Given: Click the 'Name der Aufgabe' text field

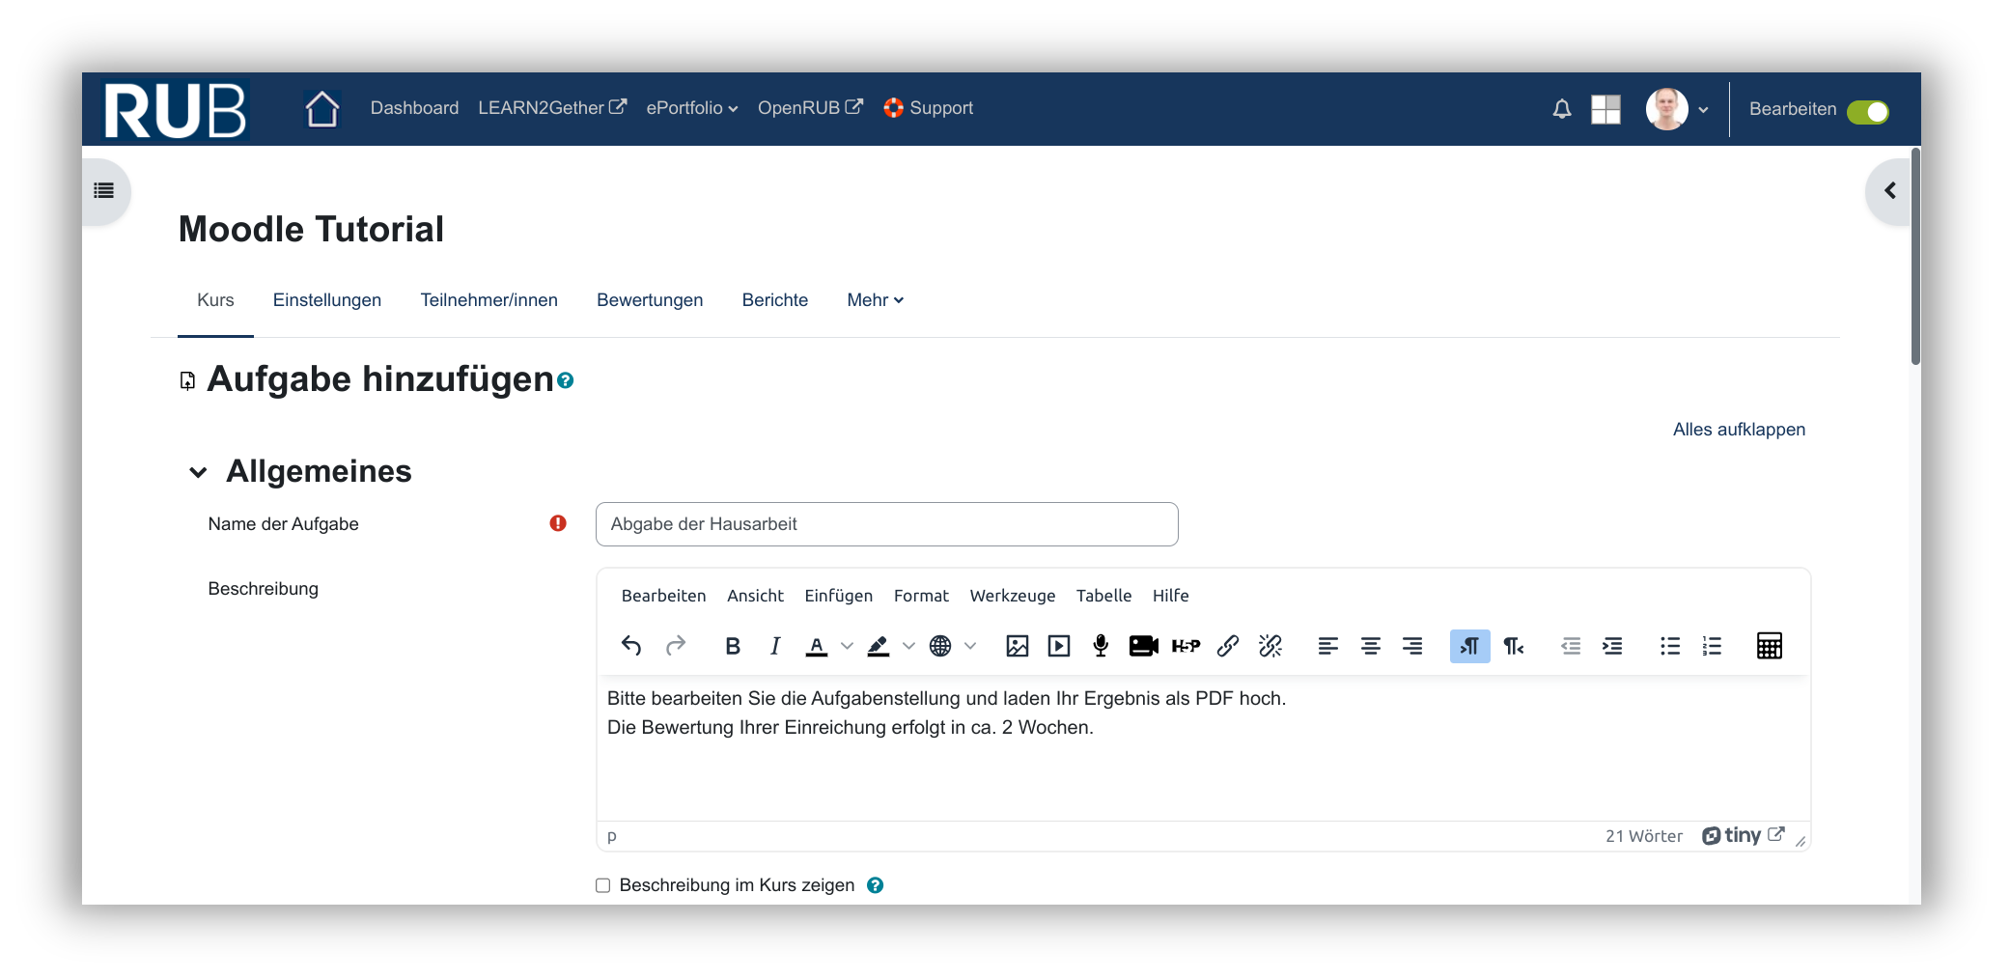Looking at the screenshot, I should tap(886, 524).
